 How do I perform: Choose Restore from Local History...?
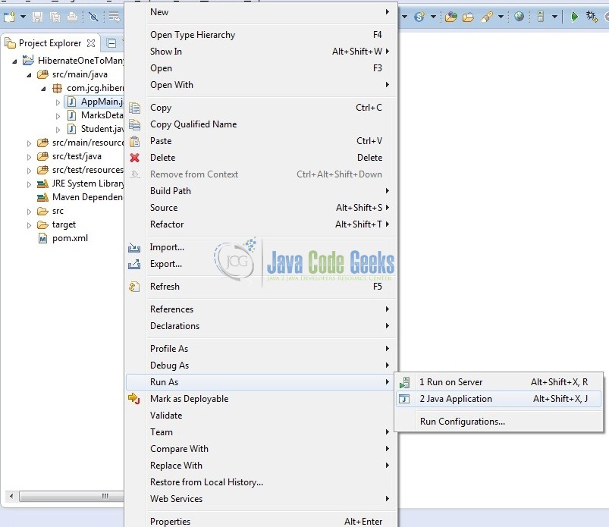(x=262, y=482)
